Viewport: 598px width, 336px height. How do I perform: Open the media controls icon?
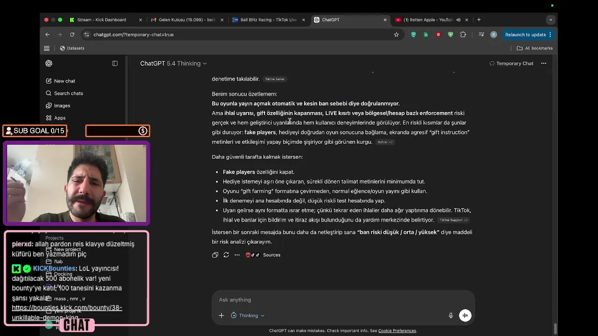pos(481,35)
